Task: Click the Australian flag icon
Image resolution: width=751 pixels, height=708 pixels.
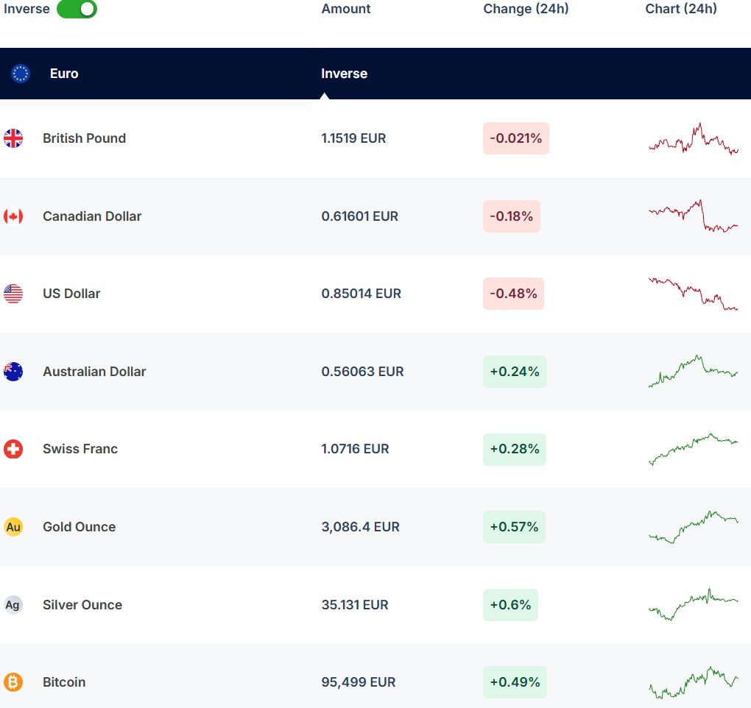Action: pyautogui.click(x=13, y=372)
